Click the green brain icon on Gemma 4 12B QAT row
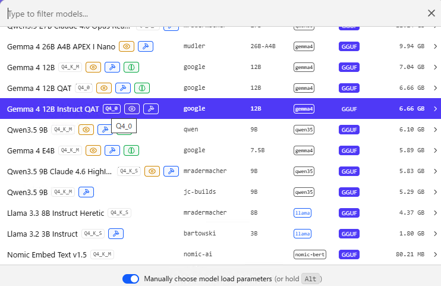 (x=142, y=88)
